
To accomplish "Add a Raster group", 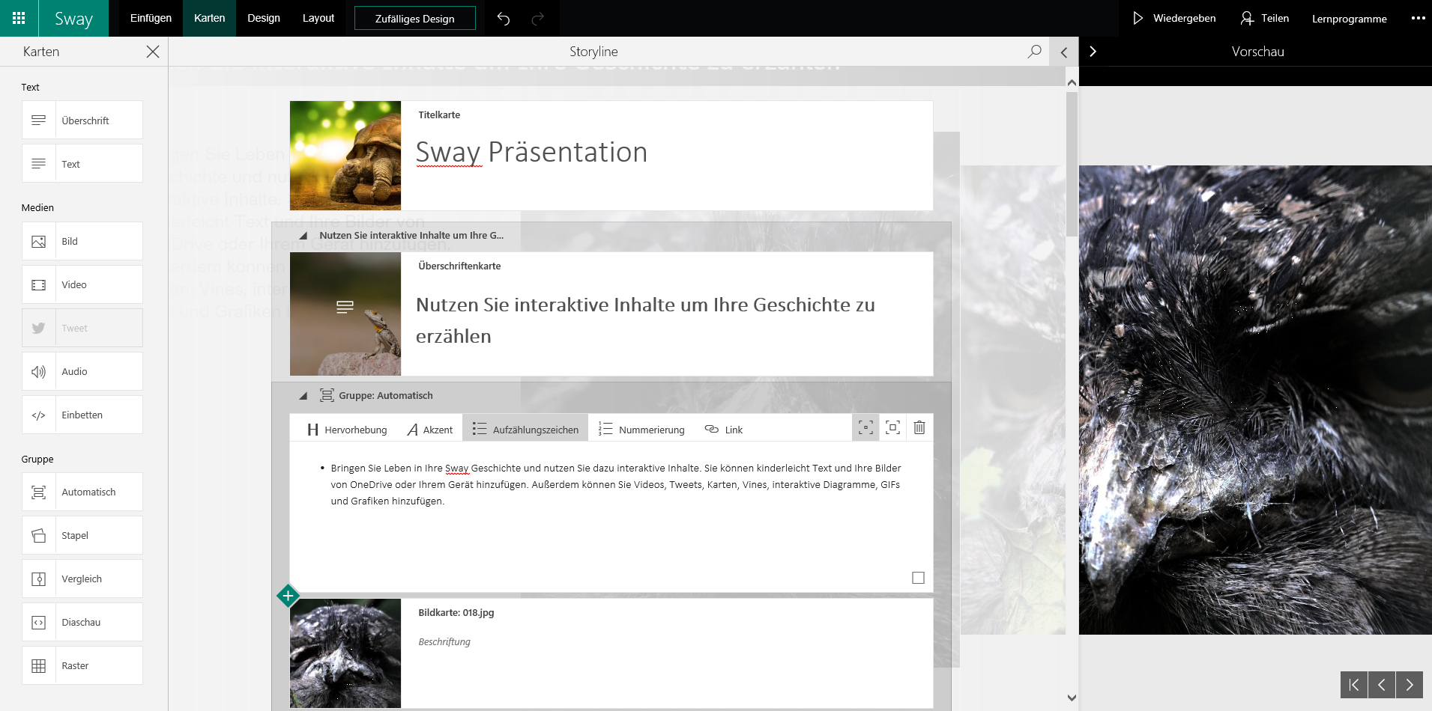I will point(82,665).
